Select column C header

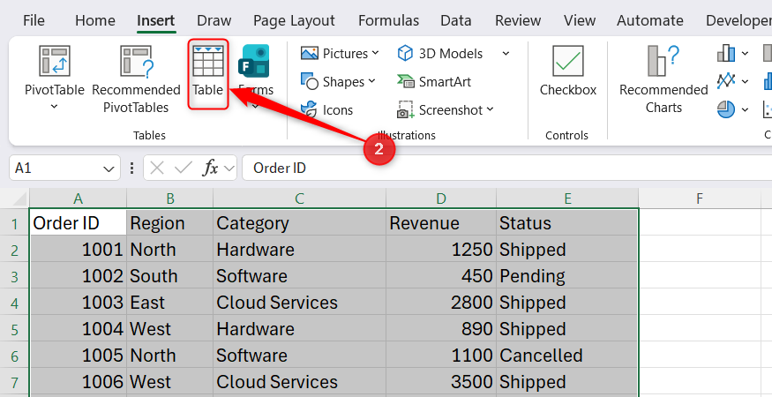[x=299, y=198]
